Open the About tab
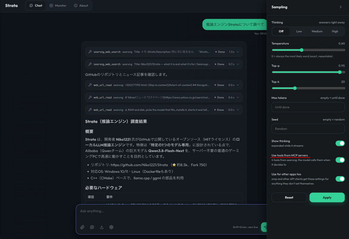The image size is (349, 239). point(81,6)
